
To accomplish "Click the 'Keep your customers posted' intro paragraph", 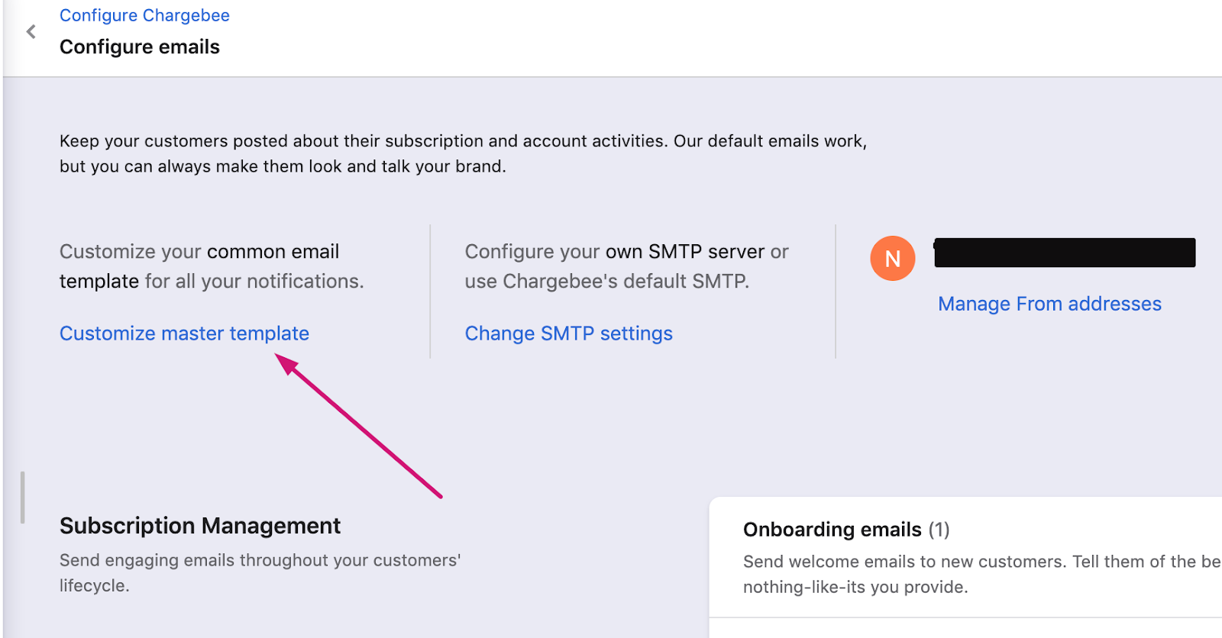I will pyautogui.click(x=463, y=153).
